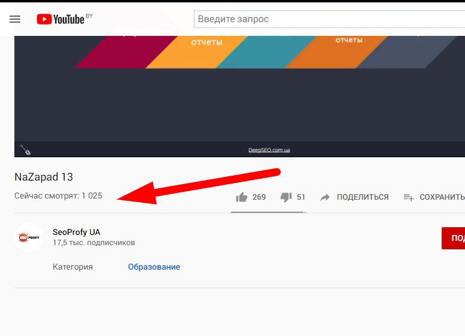465x336 pixels.
Task: Click the crimson parallelogram in the video
Action: (126, 52)
